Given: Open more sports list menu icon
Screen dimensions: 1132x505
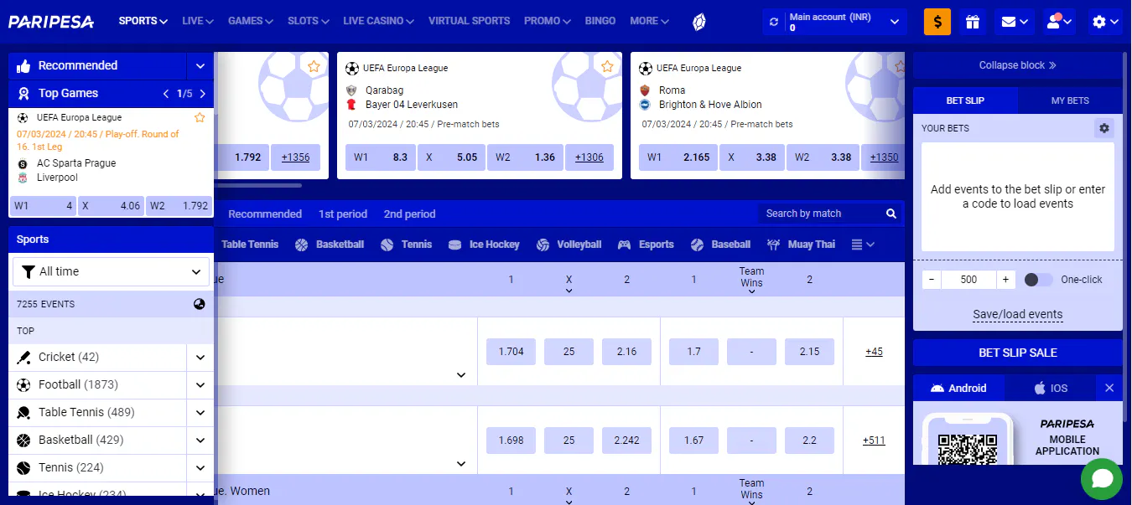Looking at the screenshot, I should point(863,245).
